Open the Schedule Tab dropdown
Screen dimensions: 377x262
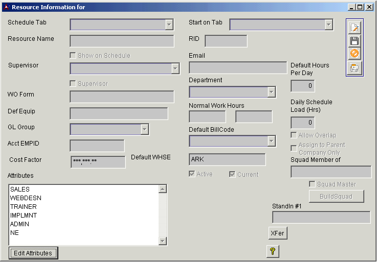tap(169, 25)
